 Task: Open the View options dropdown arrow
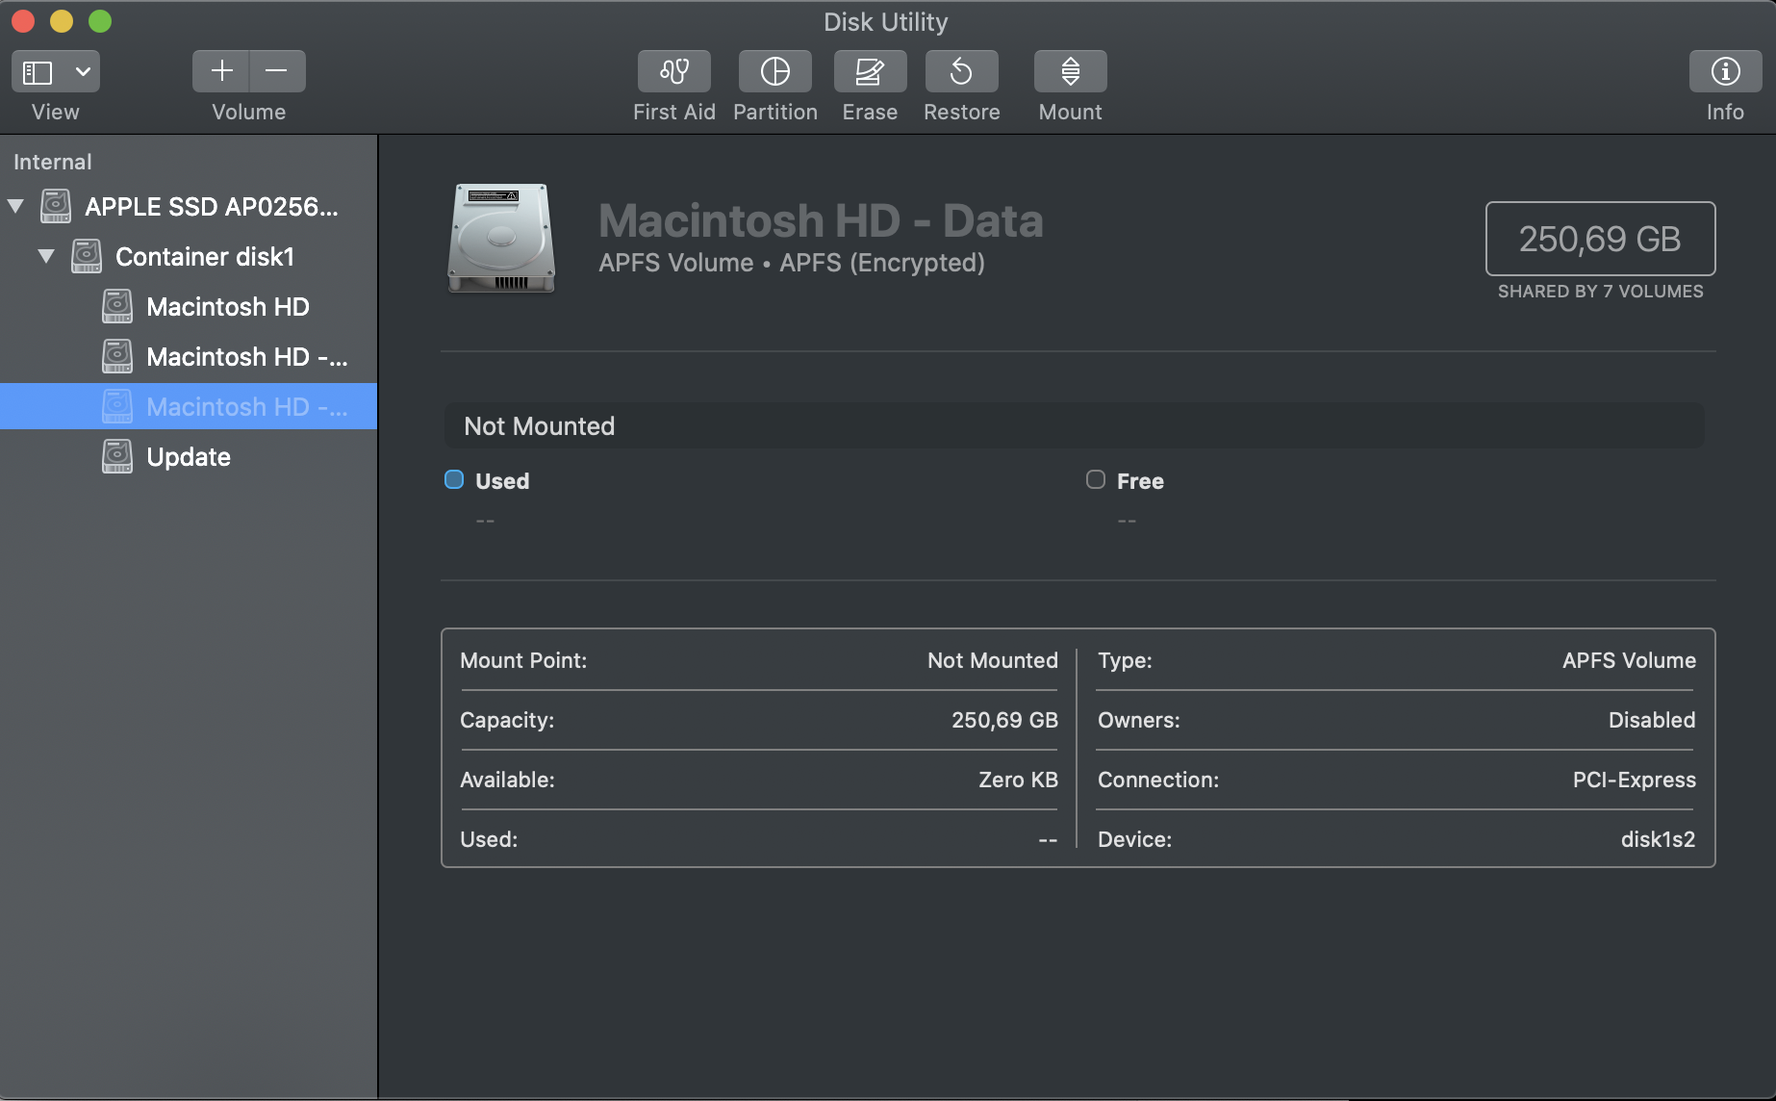coord(83,72)
